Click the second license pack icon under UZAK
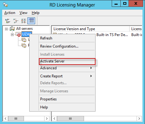 [24, 46]
